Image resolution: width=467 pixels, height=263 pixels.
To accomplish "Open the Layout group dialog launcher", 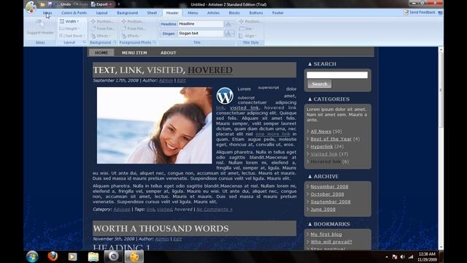I will pos(85,42).
